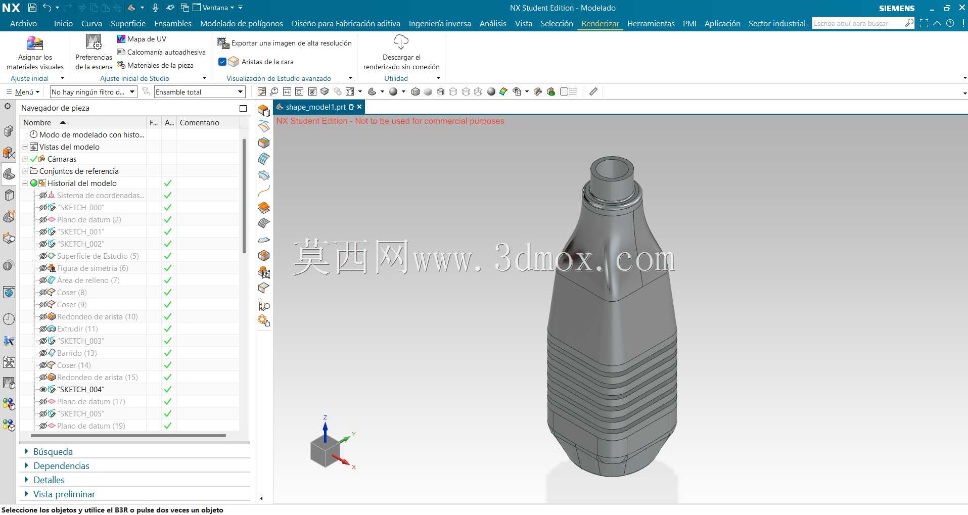This screenshot has width=968, height=515.
Task: Open the Análisis ribbon tab
Action: pyautogui.click(x=493, y=23)
